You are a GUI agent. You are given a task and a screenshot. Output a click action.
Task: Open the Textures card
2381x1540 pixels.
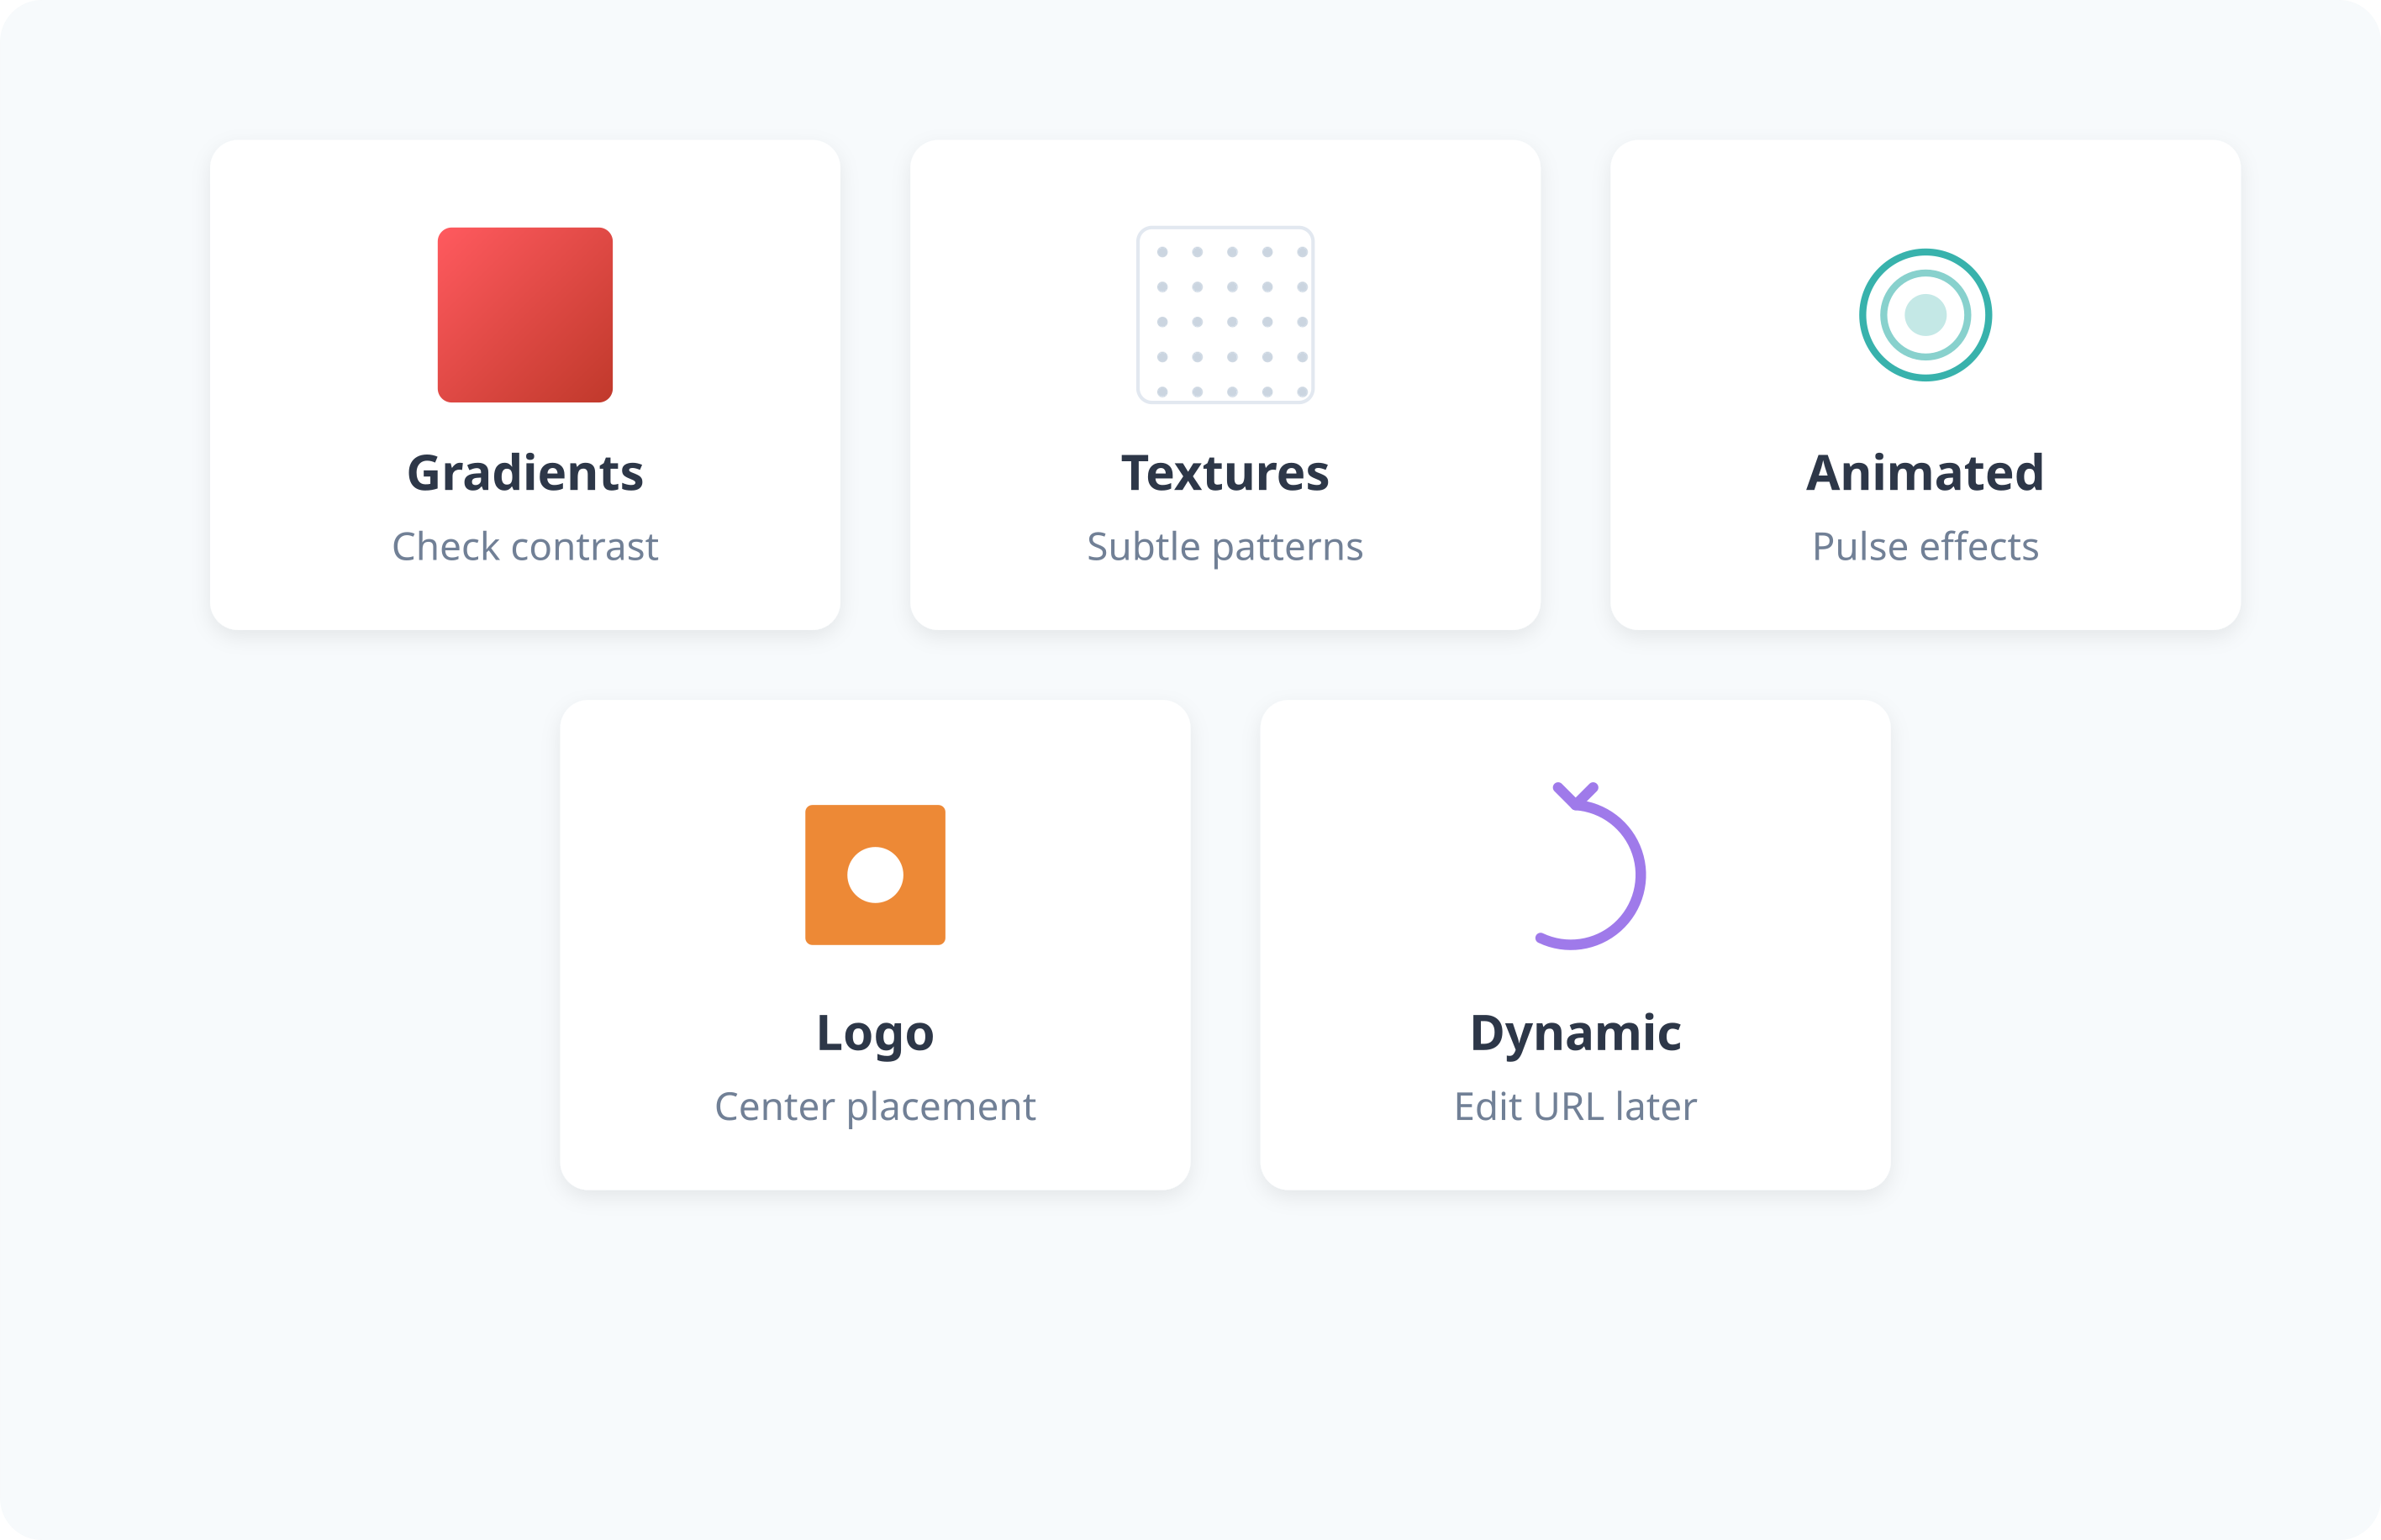point(1225,385)
